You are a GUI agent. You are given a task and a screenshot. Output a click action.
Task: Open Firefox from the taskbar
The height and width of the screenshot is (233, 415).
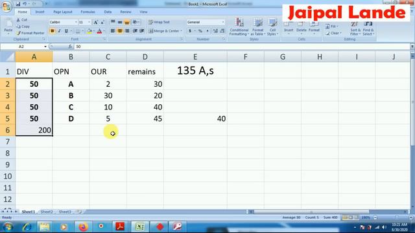[x=83, y=227]
